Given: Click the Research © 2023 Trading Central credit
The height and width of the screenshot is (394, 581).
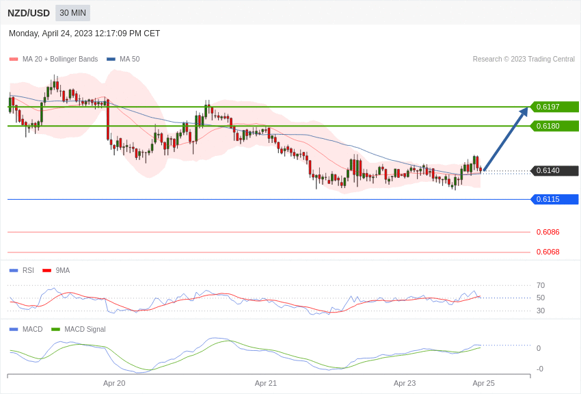Looking at the screenshot, I should pyautogui.click(x=524, y=60).
